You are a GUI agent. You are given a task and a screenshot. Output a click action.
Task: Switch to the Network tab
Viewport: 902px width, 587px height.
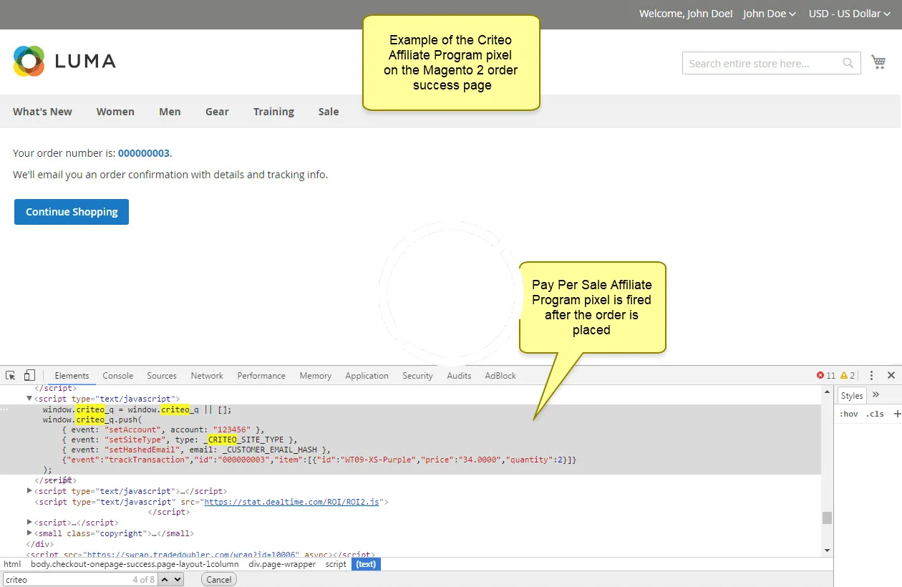(x=207, y=375)
